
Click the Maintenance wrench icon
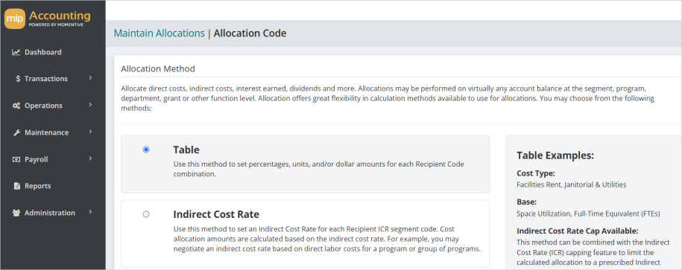(16, 132)
